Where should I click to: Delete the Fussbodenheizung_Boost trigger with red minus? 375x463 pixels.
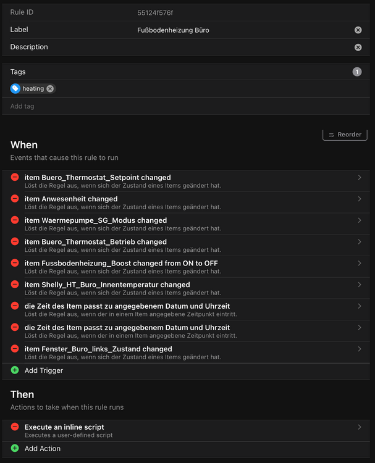click(x=15, y=264)
